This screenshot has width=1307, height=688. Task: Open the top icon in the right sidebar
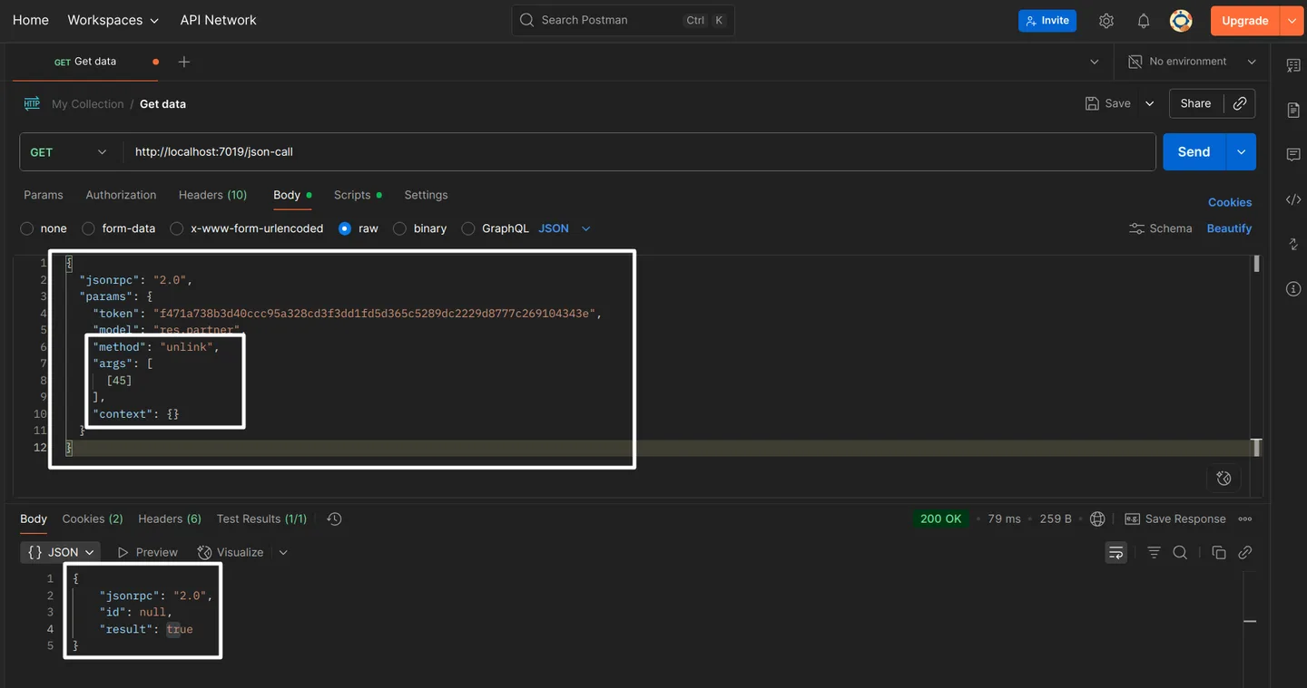click(x=1293, y=65)
